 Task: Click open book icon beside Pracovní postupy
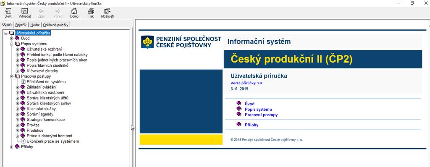(17, 76)
